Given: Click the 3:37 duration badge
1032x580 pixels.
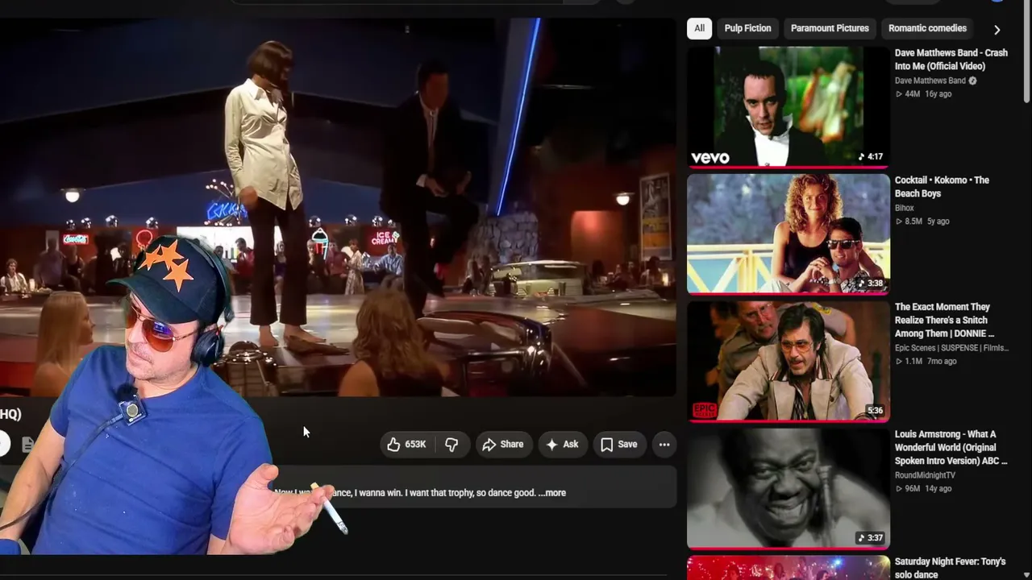Looking at the screenshot, I should (871, 538).
